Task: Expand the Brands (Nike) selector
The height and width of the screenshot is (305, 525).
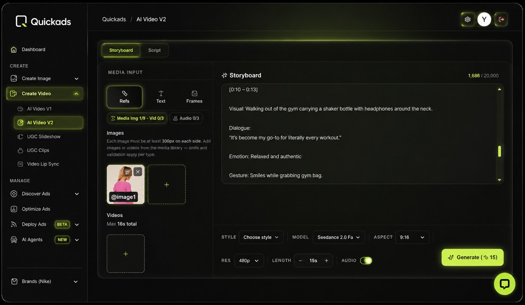Action: pyautogui.click(x=45, y=281)
